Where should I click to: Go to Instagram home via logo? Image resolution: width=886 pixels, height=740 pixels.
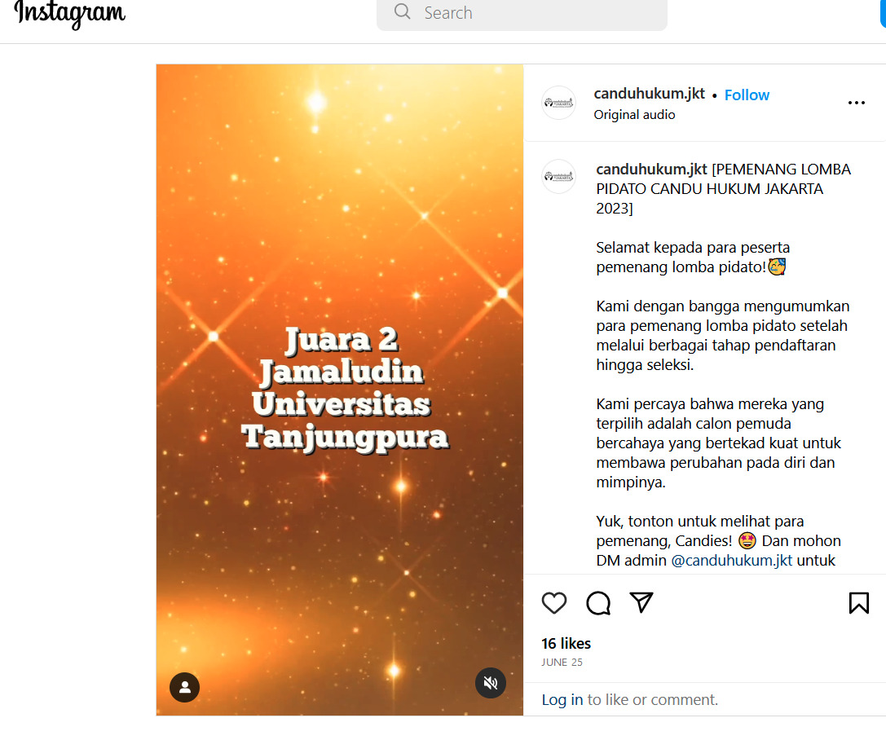(x=69, y=13)
